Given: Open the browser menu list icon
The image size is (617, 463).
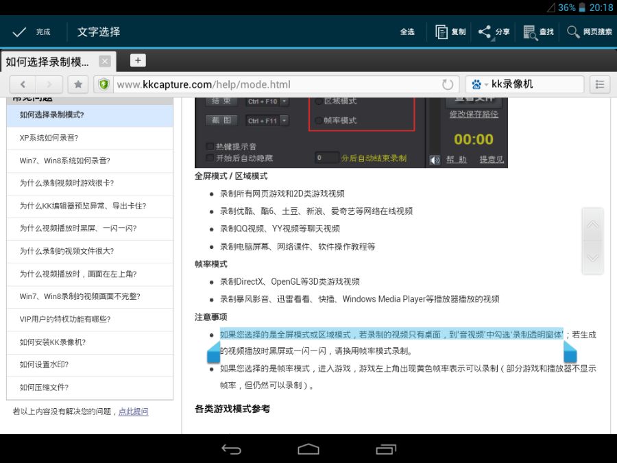Looking at the screenshot, I should point(600,84).
